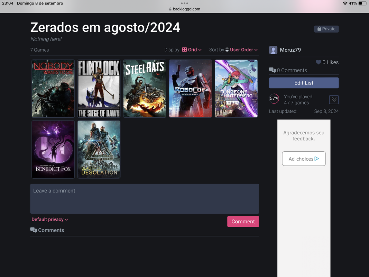Click the 57% progress circle

pyautogui.click(x=274, y=99)
